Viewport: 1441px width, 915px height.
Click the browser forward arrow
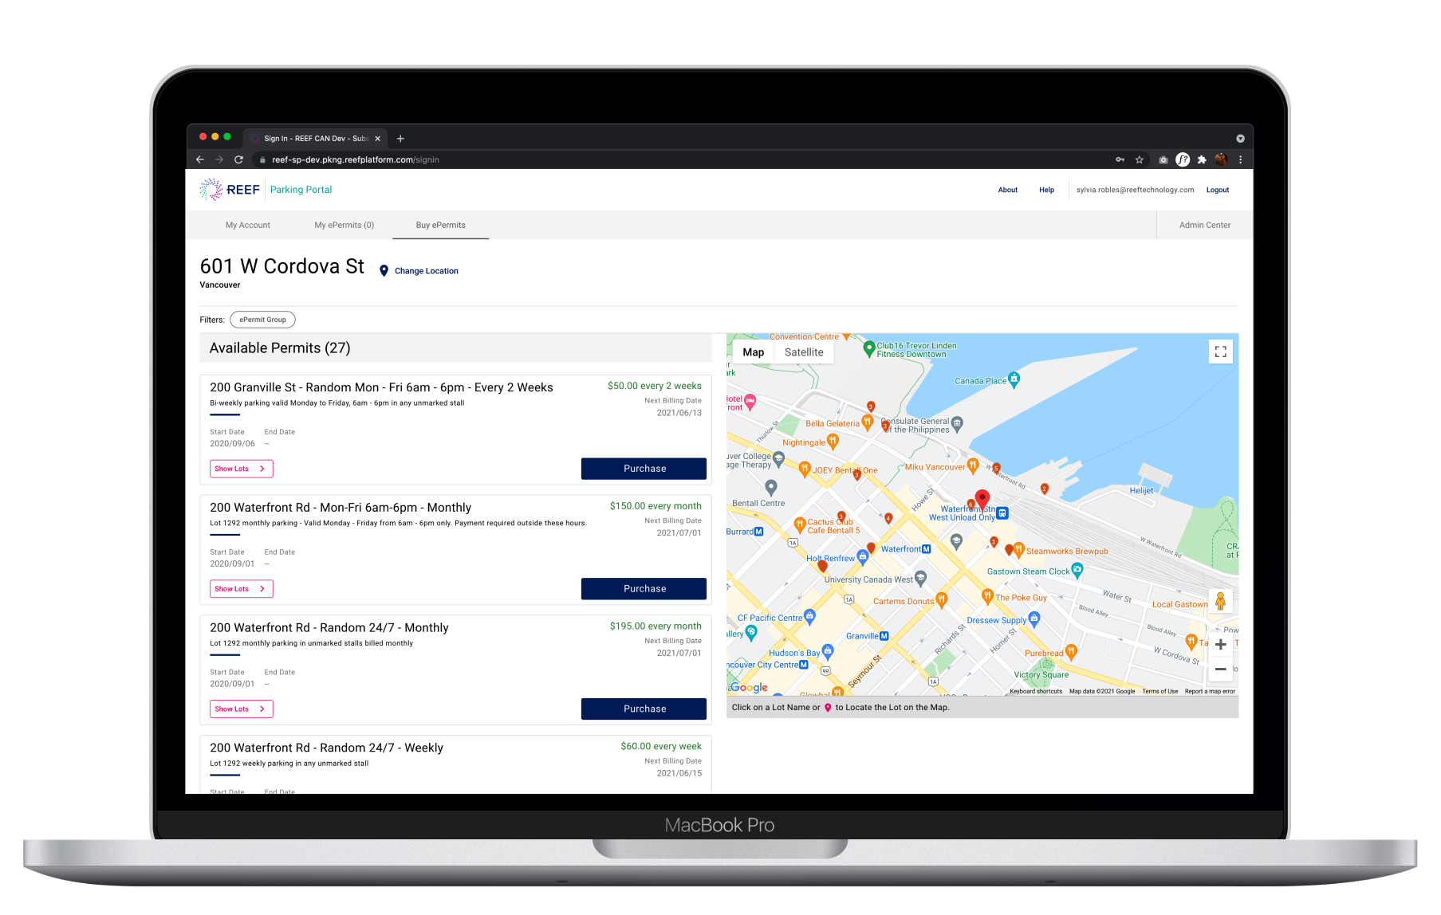pyautogui.click(x=219, y=159)
